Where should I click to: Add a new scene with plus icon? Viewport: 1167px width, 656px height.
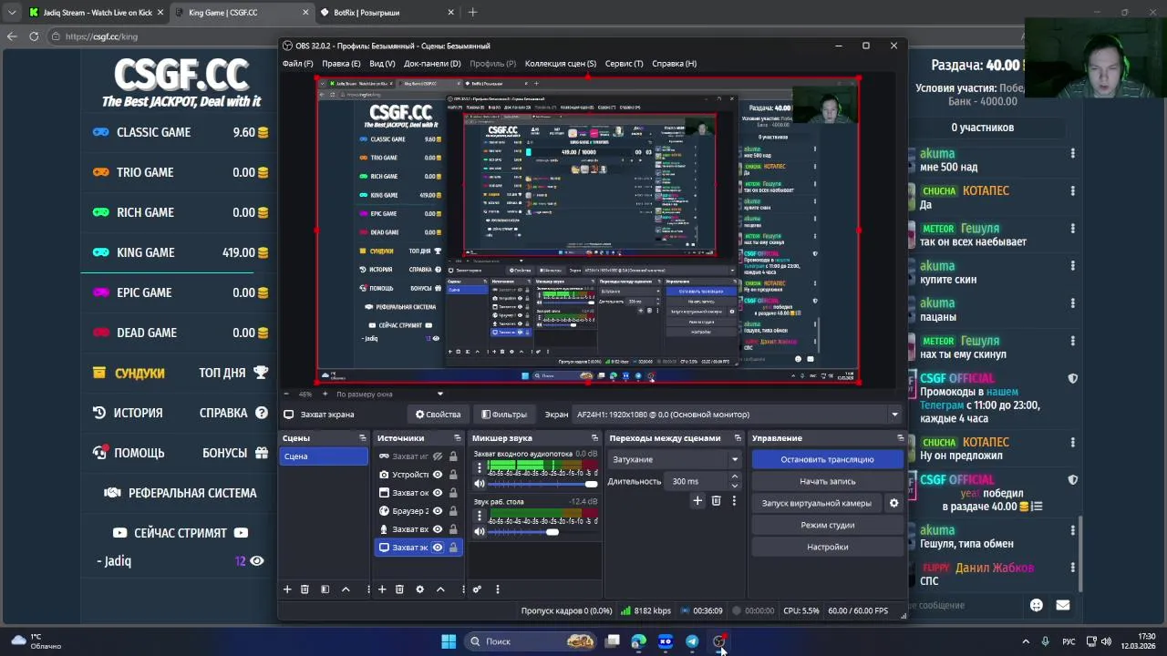pos(287,589)
